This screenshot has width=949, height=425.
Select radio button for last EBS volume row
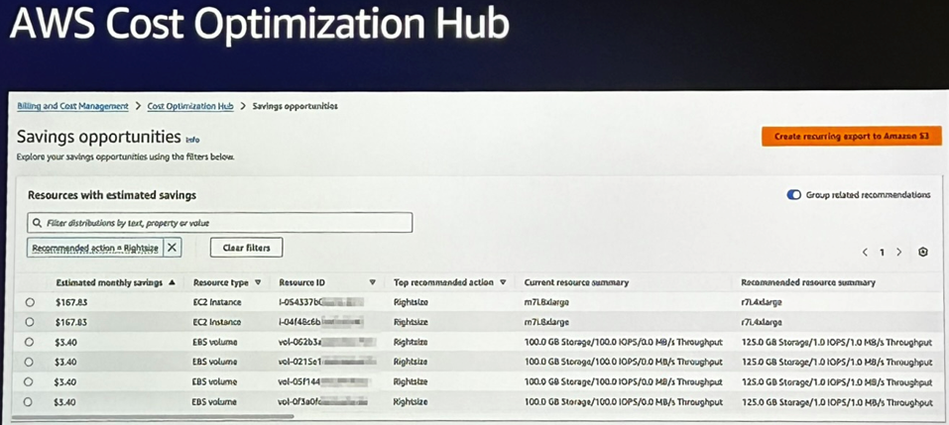[30, 402]
